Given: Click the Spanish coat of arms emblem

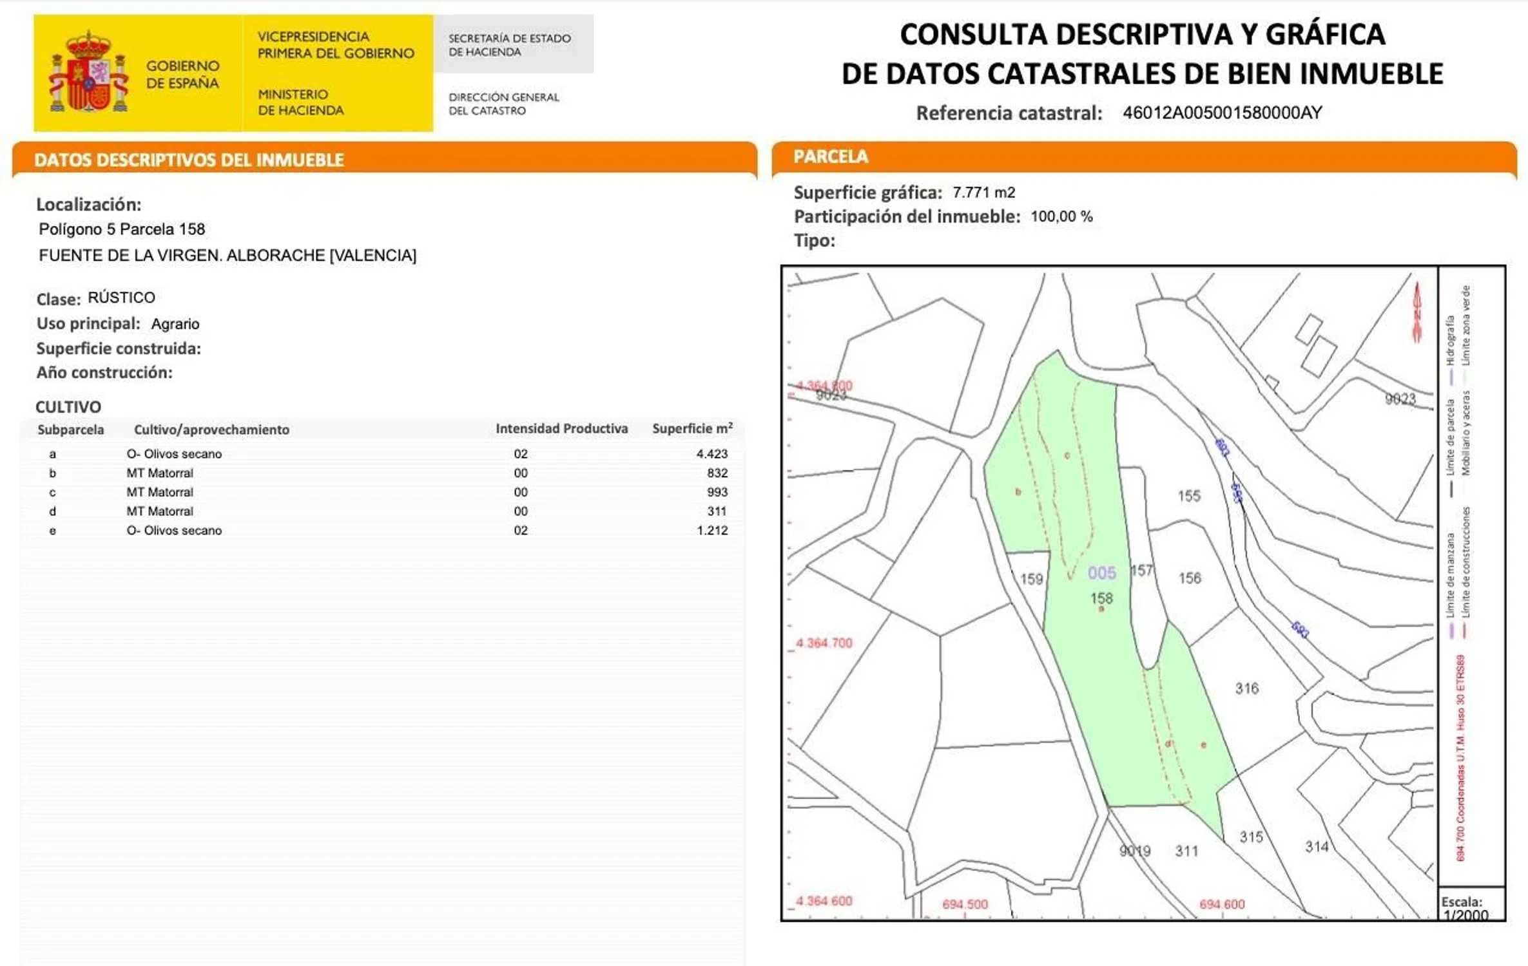Looking at the screenshot, I should click(88, 74).
